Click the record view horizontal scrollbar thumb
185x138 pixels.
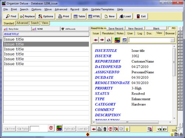tap(127, 122)
